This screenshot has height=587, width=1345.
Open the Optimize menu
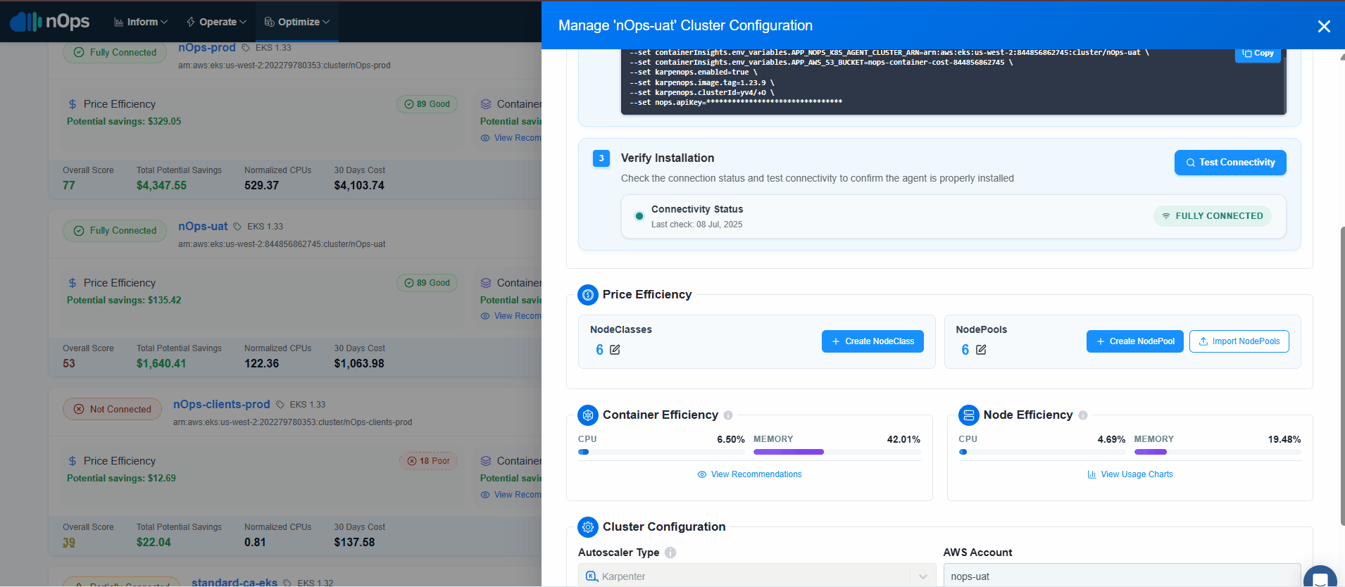click(x=297, y=22)
